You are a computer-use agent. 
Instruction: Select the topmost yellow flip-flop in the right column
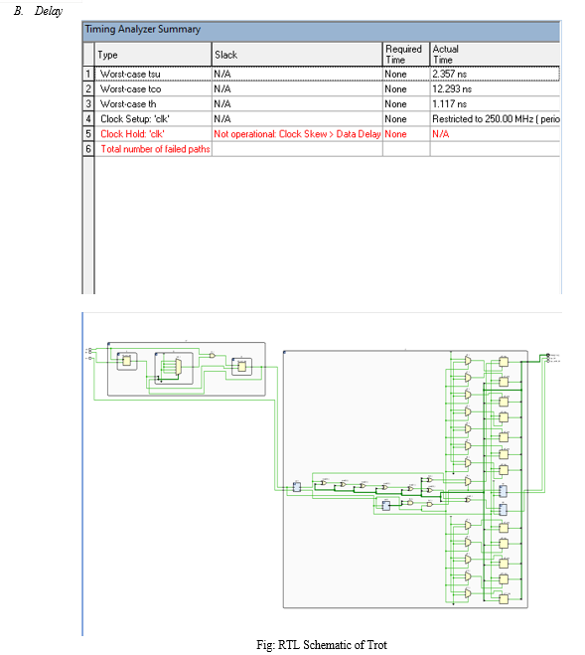(x=504, y=362)
